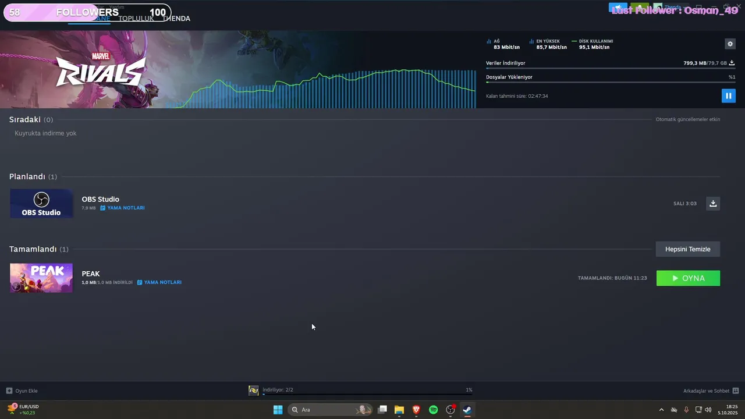Open OBS Studio thumbnail
The image size is (745, 419).
pos(41,203)
